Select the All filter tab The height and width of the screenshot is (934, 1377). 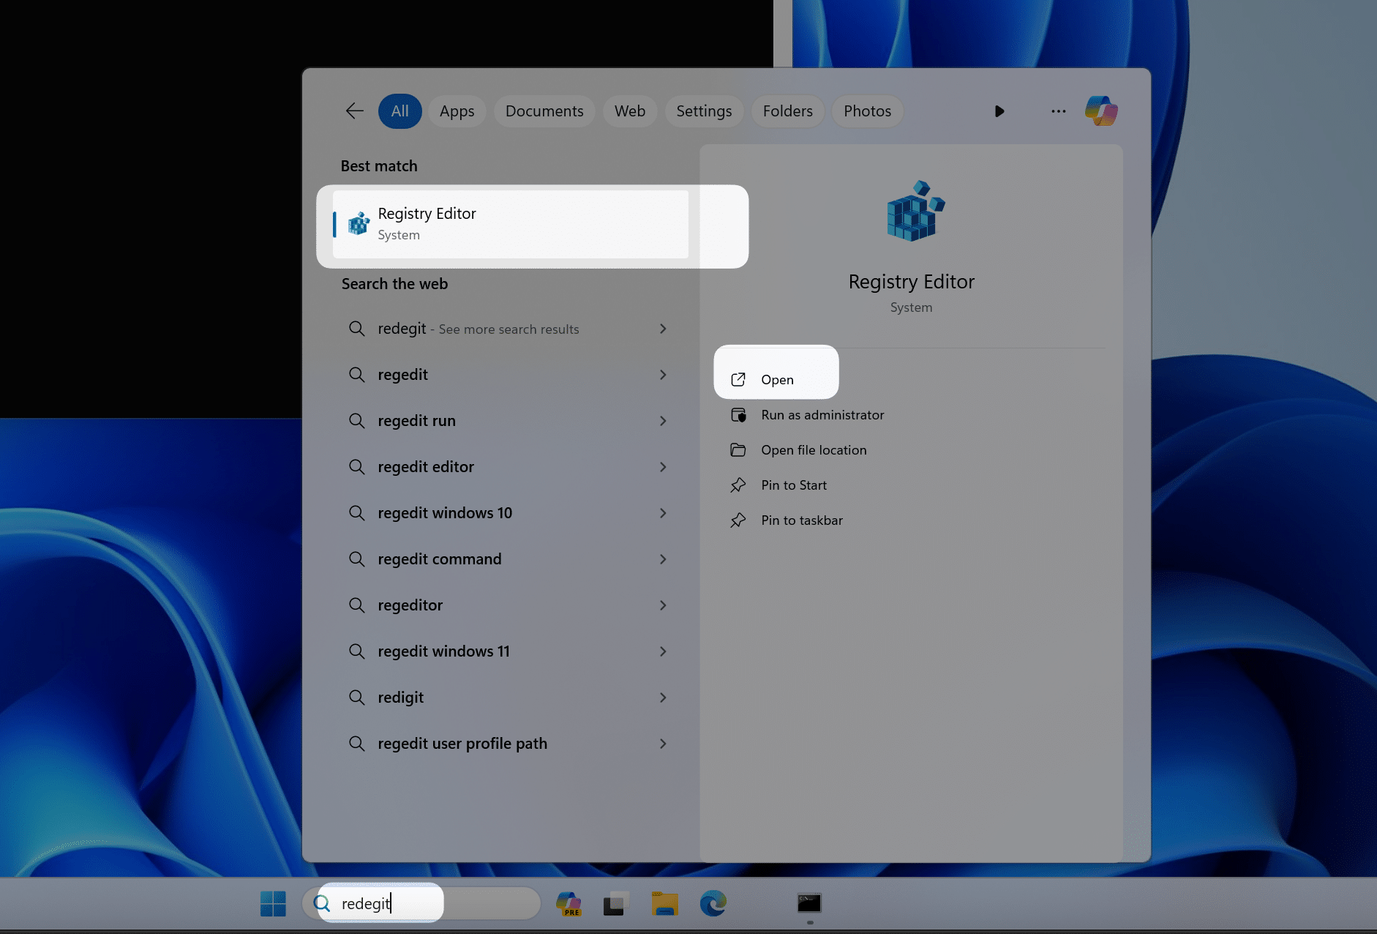click(x=399, y=111)
